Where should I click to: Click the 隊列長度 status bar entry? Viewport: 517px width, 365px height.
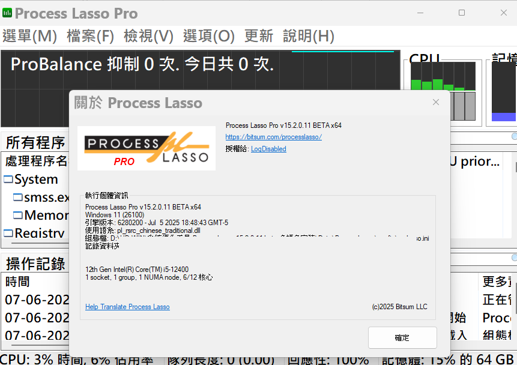point(220,360)
